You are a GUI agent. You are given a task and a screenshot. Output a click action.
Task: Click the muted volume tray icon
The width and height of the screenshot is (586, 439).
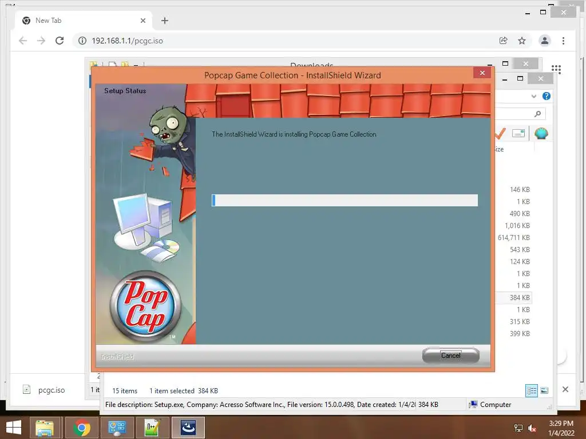(532, 428)
